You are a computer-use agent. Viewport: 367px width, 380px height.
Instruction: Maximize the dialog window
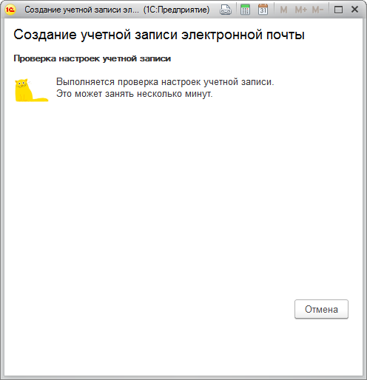tap(338, 10)
